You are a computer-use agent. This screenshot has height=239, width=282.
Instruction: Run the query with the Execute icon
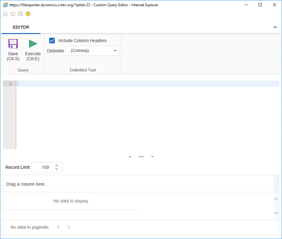coord(33,44)
